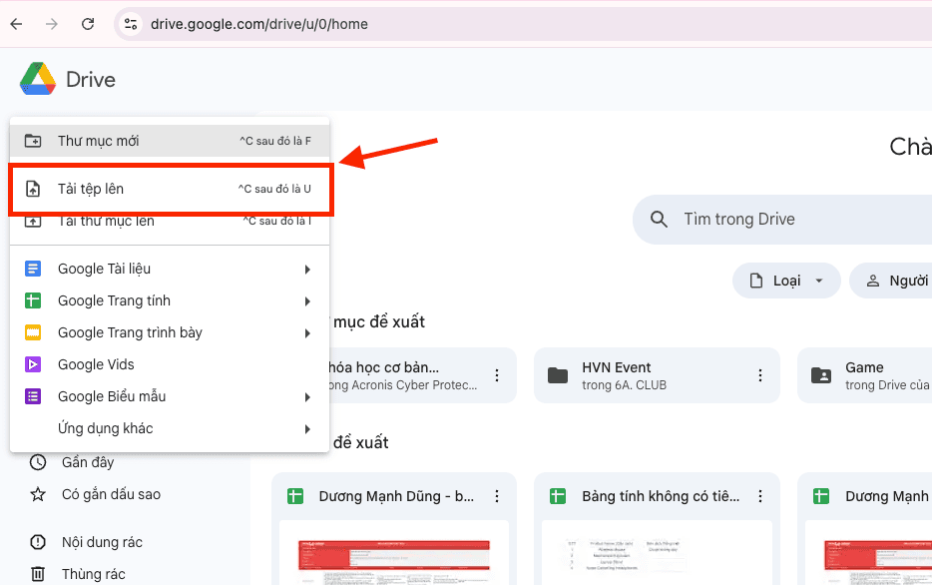Click the Tìm trong Drive search field
The image size is (932, 585).
(x=782, y=220)
